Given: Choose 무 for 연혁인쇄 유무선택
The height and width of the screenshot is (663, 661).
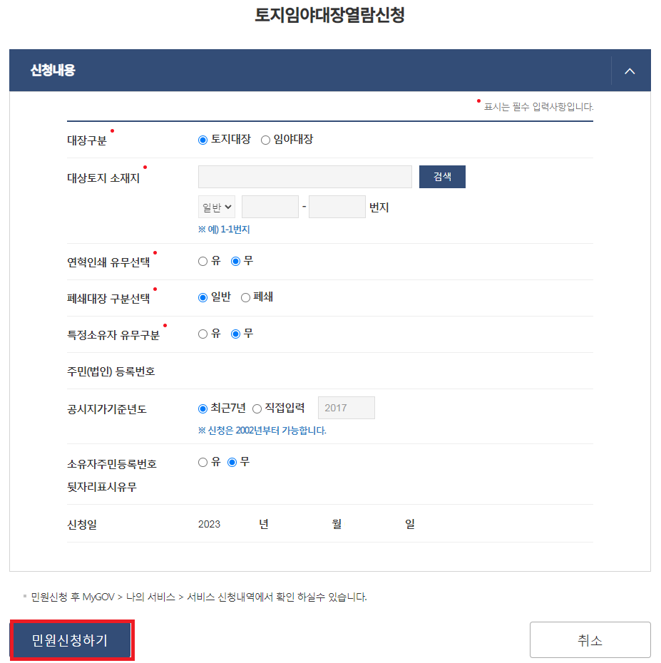Looking at the screenshot, I should click(x=235, y=262).
